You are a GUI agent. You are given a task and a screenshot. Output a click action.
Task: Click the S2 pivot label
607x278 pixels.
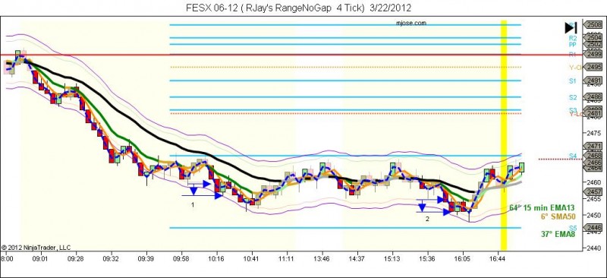click(x=573, y=97)
